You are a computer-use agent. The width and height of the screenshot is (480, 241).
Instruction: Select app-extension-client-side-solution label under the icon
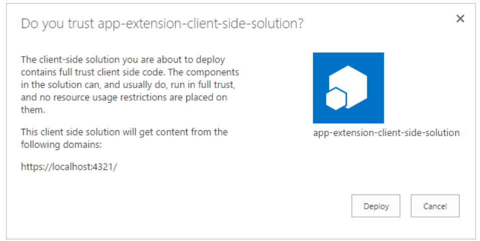[386, 133]
